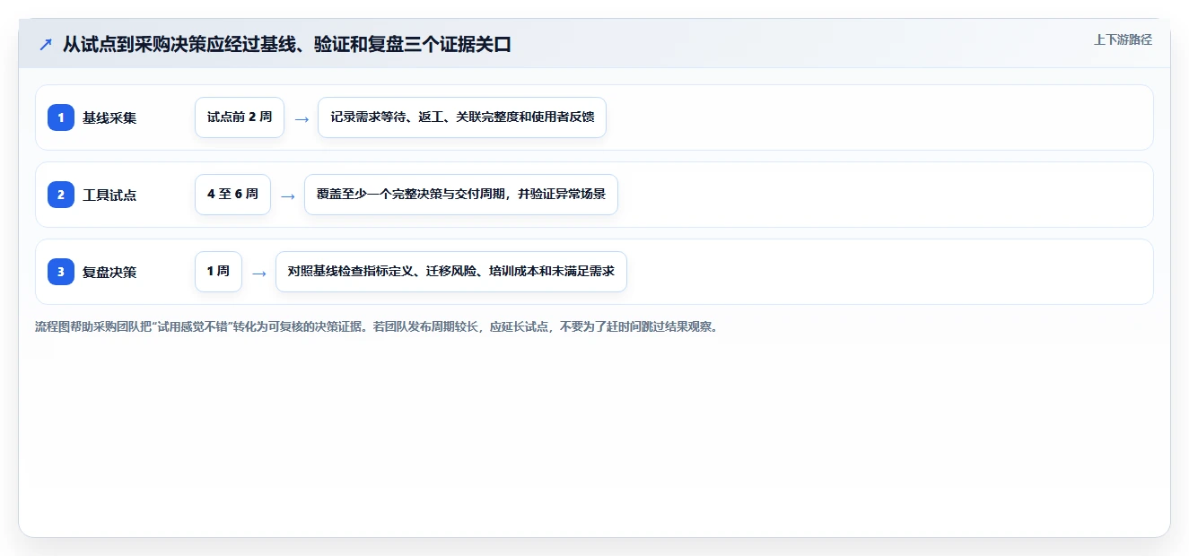Click the 1 周 duration chip
The image size is (1189, 556).
[x=218, y=272]
